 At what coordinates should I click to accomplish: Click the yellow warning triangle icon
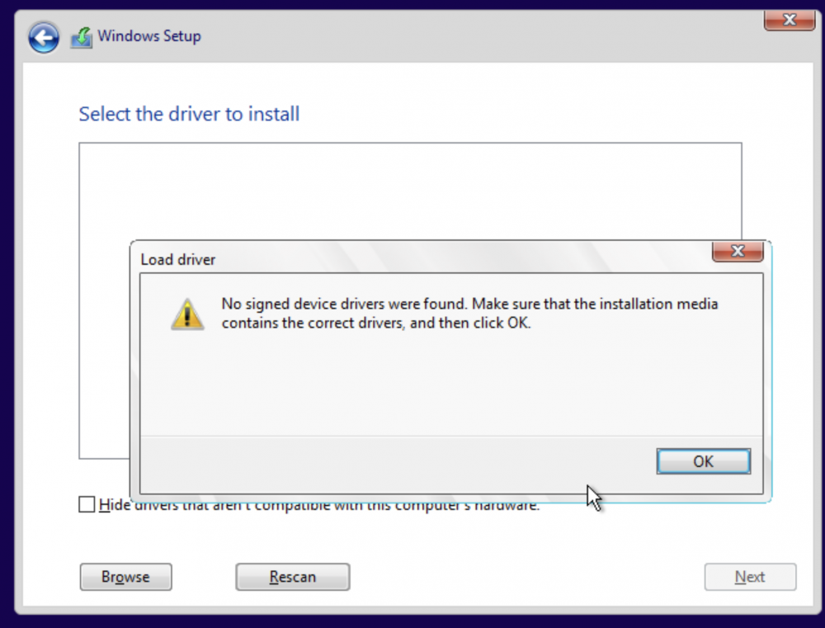coord(187,314)
